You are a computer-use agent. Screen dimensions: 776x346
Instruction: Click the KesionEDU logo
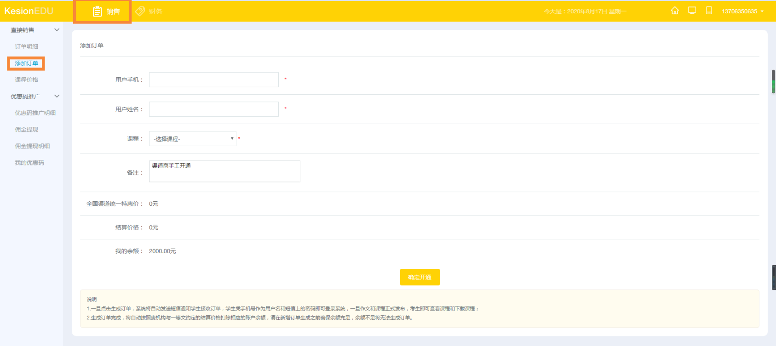(29, 11)
